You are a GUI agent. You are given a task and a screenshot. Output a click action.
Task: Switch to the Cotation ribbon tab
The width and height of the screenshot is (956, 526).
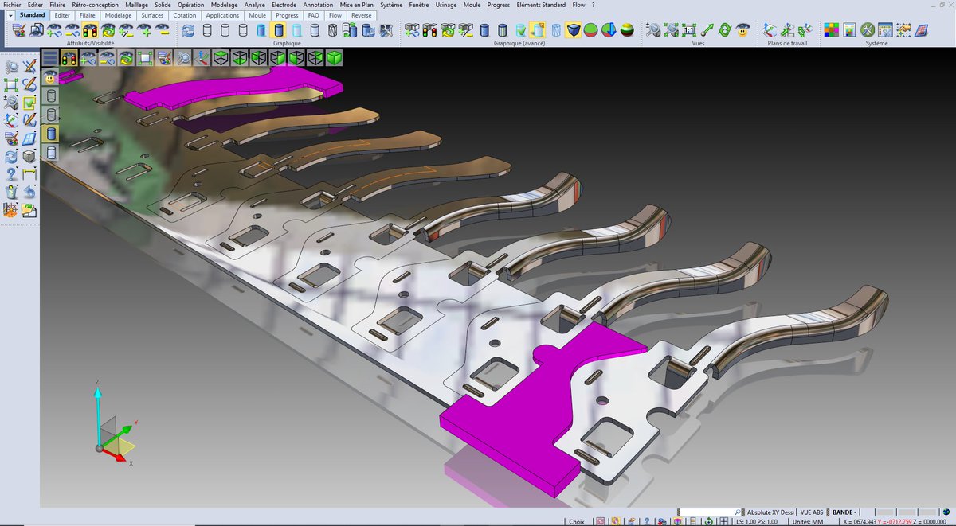click(x=184, y=15)
